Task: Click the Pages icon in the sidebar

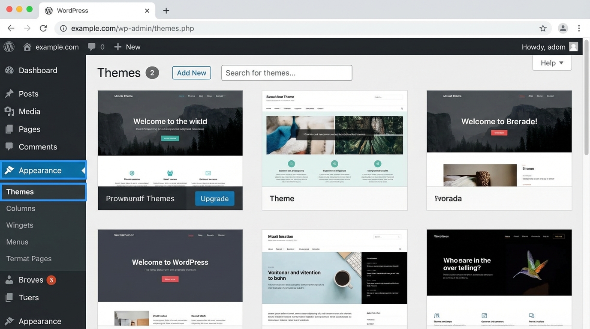Action: pyautogui.click(x=9, y=129)
